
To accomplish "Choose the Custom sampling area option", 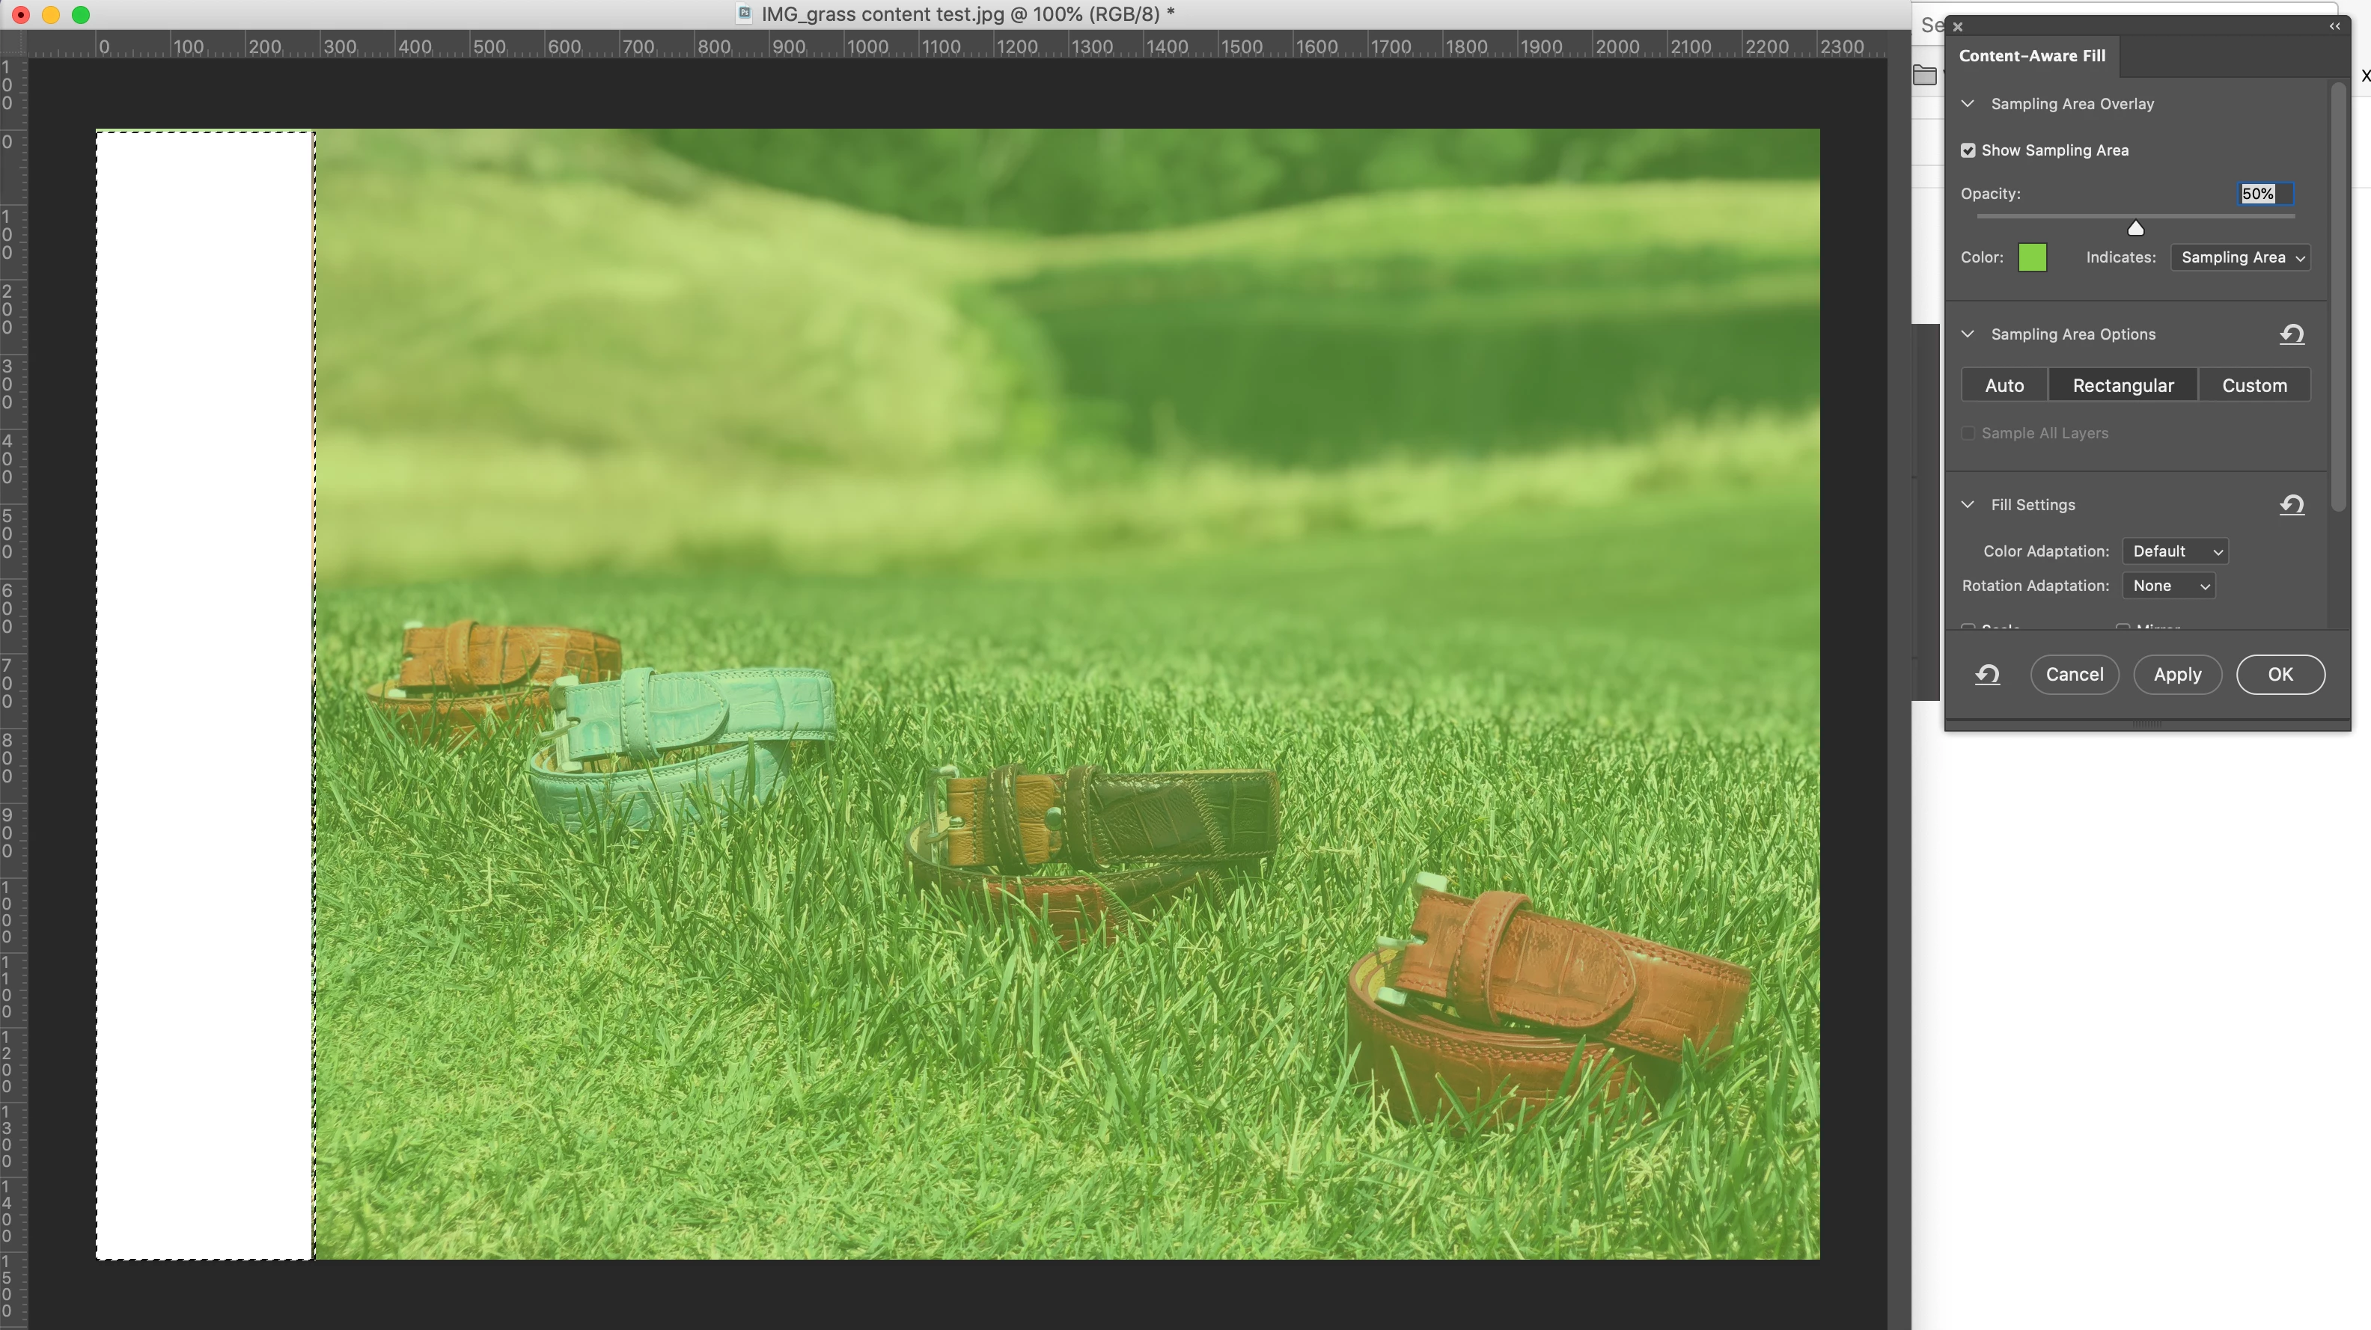I will pyautogui.click(x=2253, y=385).
